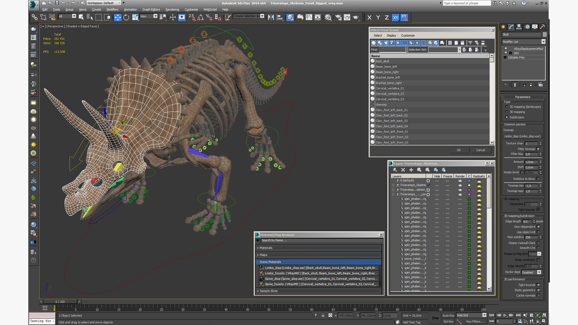Open the Rendering menu
This screenshot has height=325, width=578.
click(172, 9)
